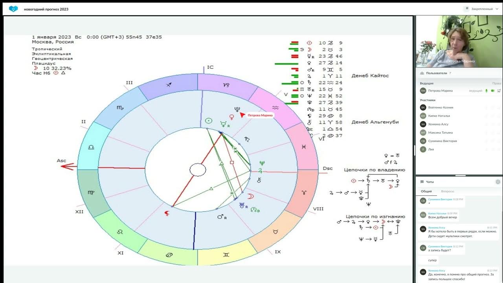Click message 'Всем добрый вечер'
The height and width of the screenshot is (283, 503).
point(442,217)
